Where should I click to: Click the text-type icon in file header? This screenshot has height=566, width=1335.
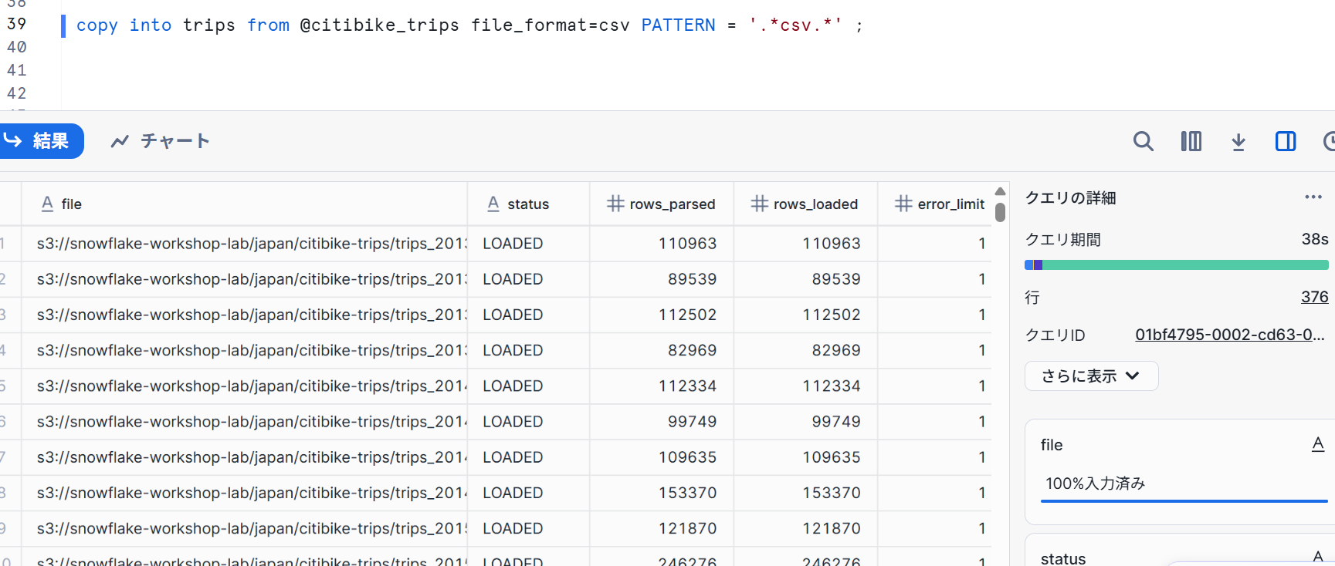coord(47,204)
